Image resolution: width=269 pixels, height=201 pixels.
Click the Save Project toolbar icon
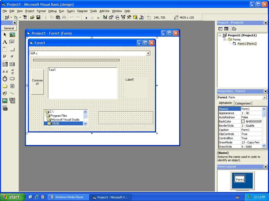pyautogui.click(x=38, y=17)
